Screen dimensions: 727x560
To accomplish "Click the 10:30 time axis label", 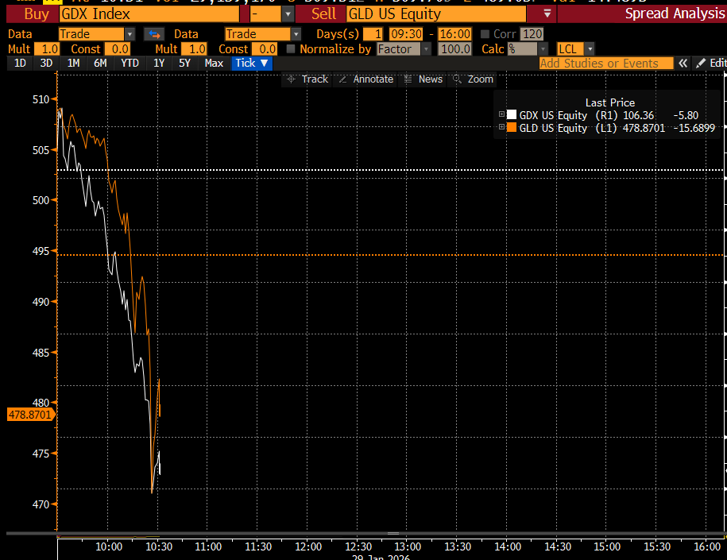I will [x=159, y=546].
